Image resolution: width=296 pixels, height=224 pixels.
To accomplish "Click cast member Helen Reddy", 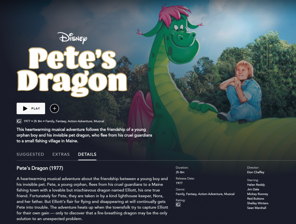I will click(256, 185).
